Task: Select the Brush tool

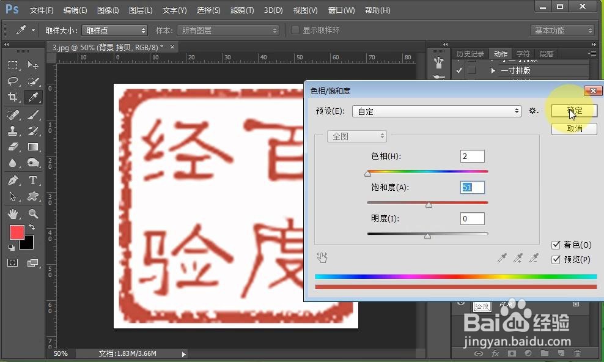Action: click(33, 114)
